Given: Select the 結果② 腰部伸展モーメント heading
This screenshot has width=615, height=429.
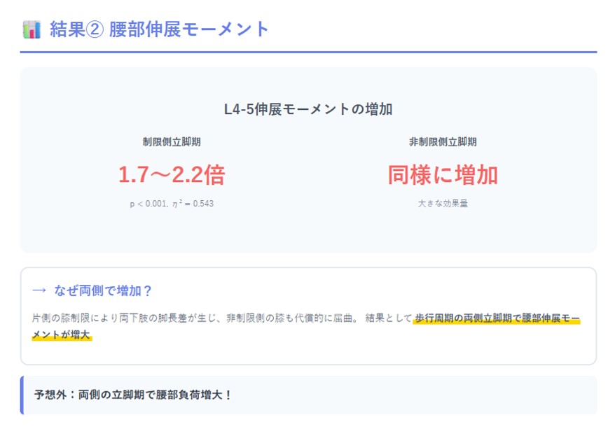Looking at the screenshot, I should click(159, 29).
